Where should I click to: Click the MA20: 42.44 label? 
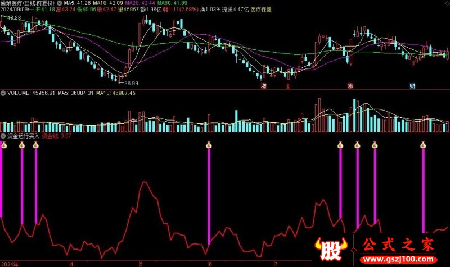[x=140, y=3]
